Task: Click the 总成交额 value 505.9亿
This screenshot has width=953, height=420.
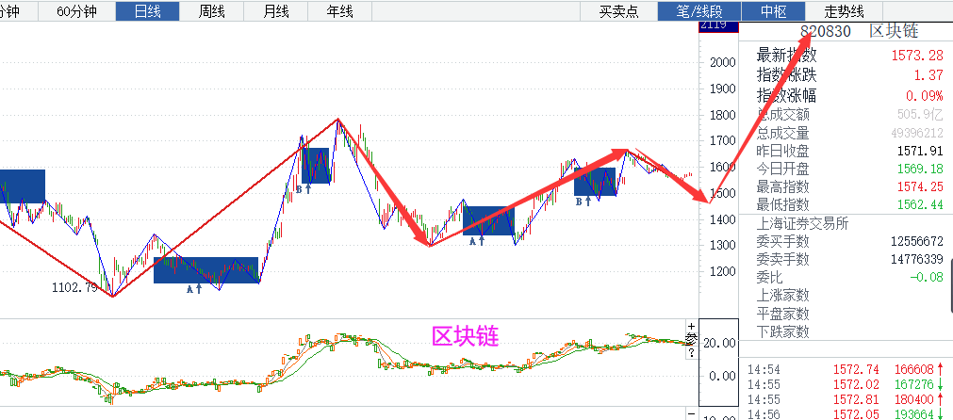Action: (921, 114)
